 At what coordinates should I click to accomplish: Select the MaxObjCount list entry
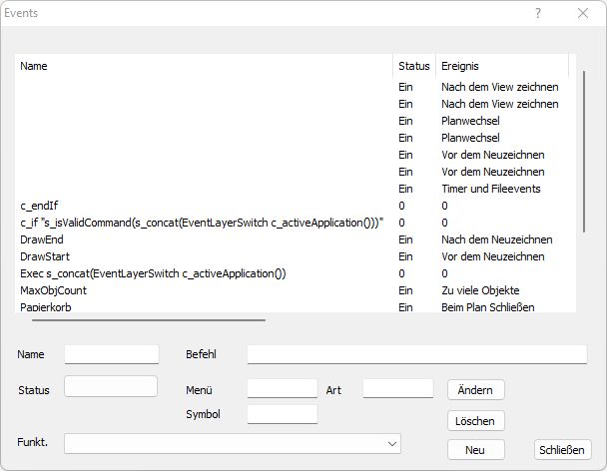(53, 290)
